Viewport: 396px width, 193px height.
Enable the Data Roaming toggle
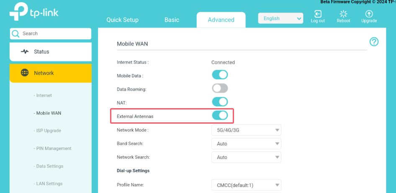(x=220, y=88)
